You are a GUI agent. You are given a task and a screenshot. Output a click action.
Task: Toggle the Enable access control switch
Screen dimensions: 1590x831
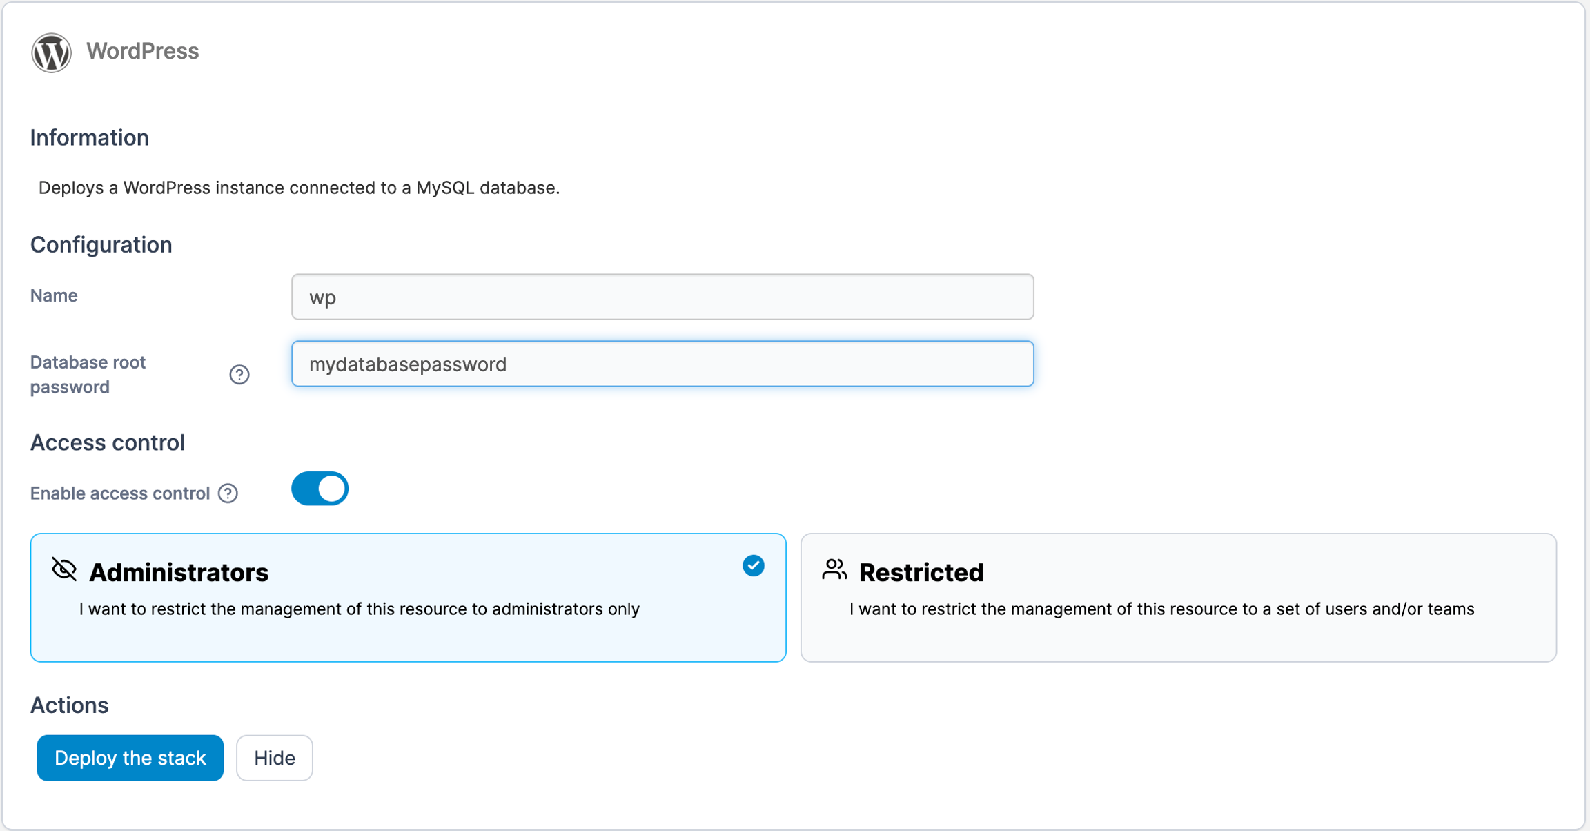coord(320,489)
